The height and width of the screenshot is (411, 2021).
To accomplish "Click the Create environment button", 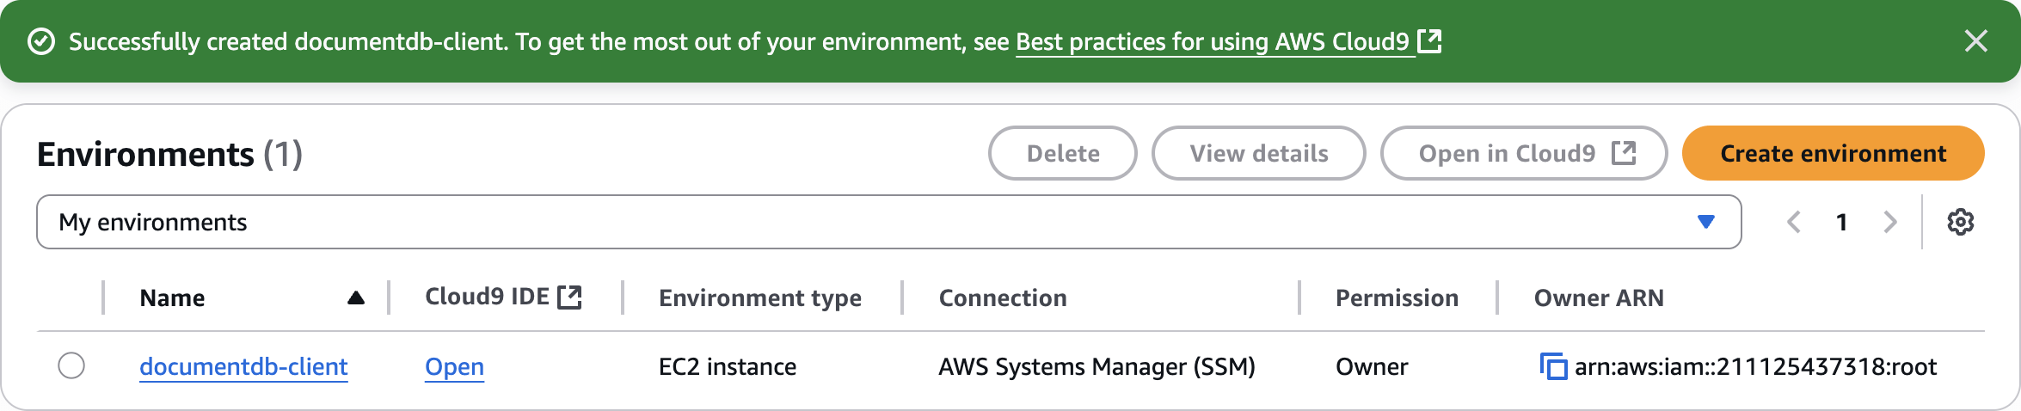I will pos(1833,153).
